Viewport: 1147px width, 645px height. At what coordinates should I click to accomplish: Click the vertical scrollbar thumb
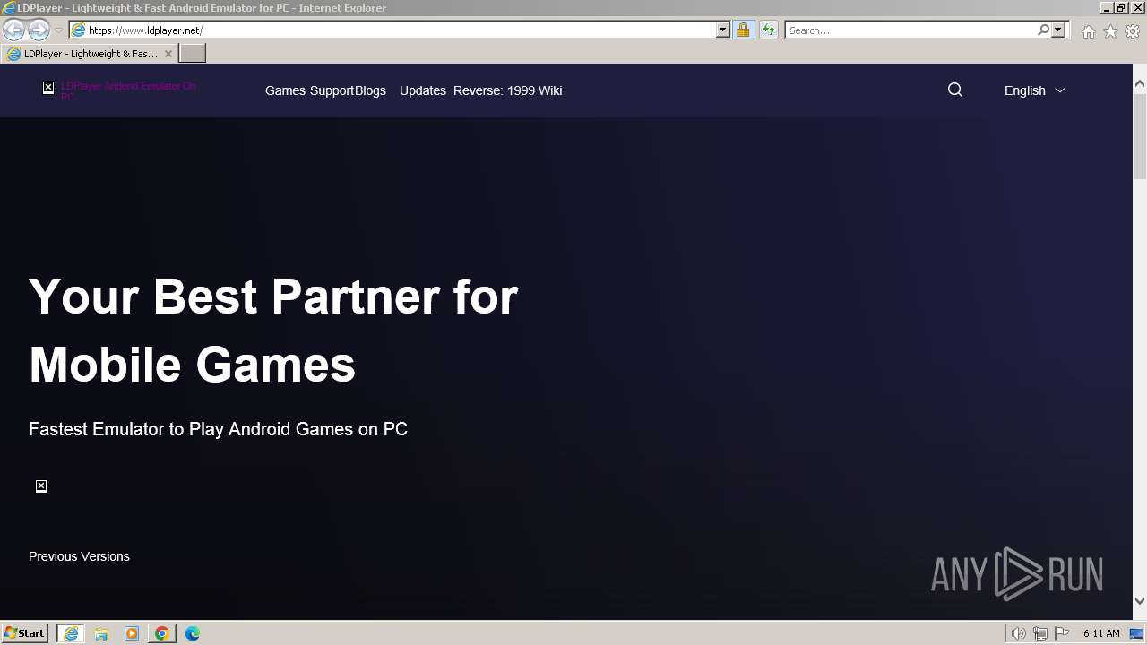(x=1140, y=134)
